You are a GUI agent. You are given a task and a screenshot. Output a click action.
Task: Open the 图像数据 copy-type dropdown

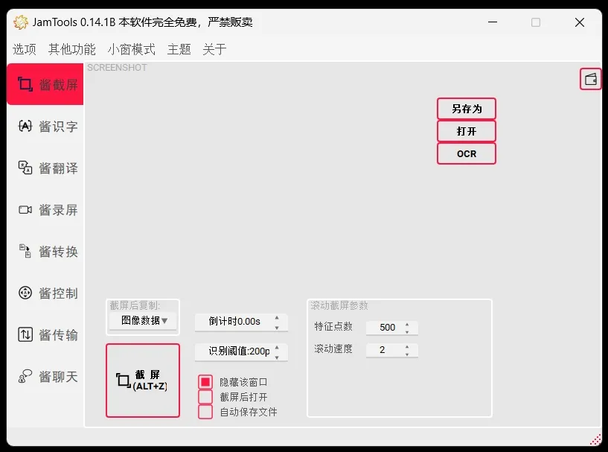pyautogui.click(x=143, y=320)
